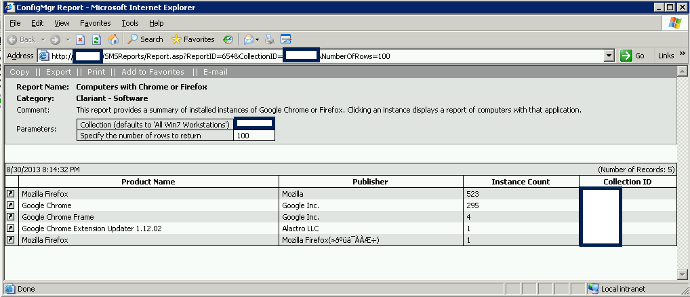Click the Internet Explorer title bar icon
The image size is (690, 297).
(x=9, y=7)
